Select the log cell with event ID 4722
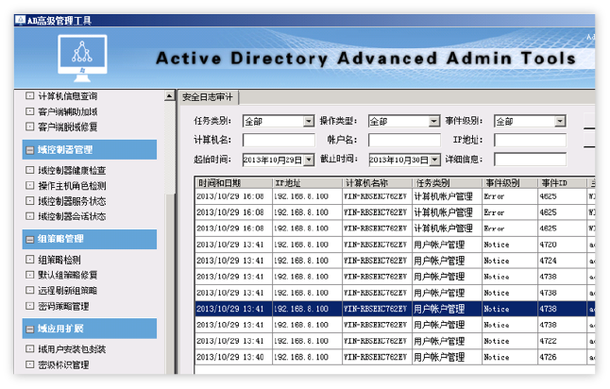Screen dimensions: 610x389 point(562,341)
